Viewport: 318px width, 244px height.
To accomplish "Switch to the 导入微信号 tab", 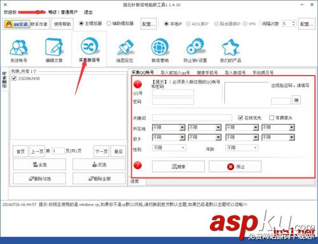I will (235, 72).
